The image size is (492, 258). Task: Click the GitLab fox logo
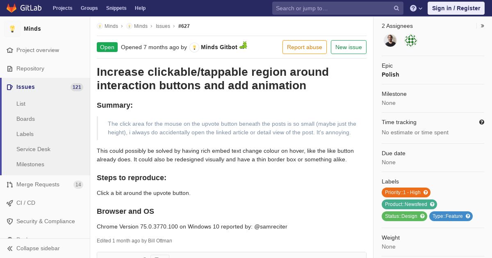[x=11, y=8]
